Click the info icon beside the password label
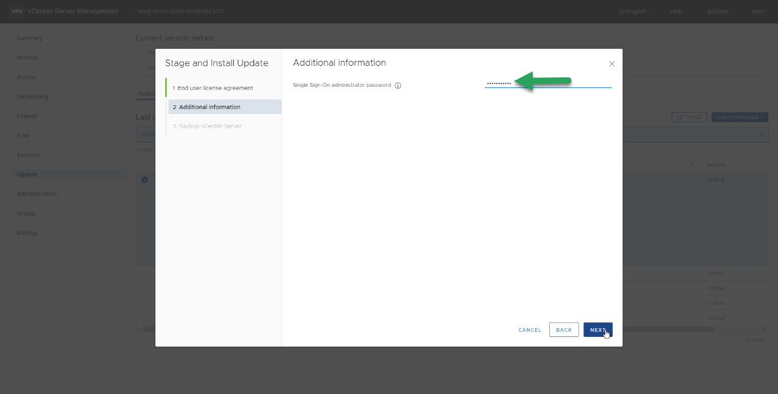The width and height of the screenshot is (778, 394). [x=398, y=86]
